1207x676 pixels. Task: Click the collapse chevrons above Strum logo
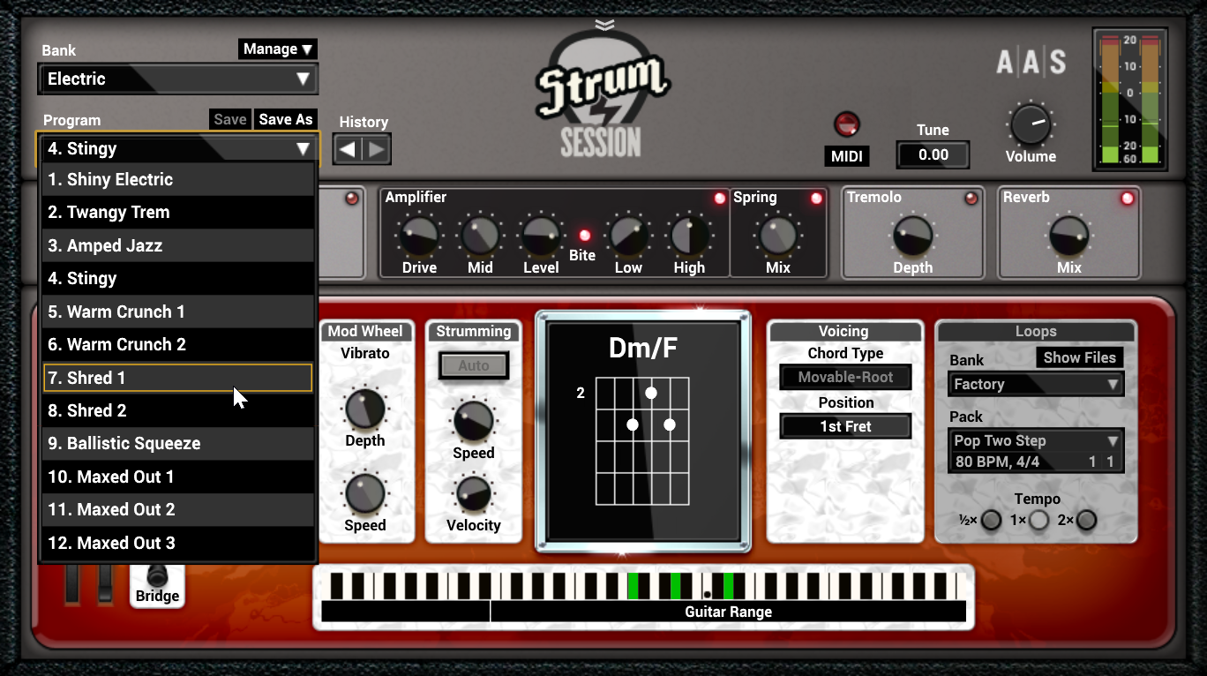[x=604, y=24]
